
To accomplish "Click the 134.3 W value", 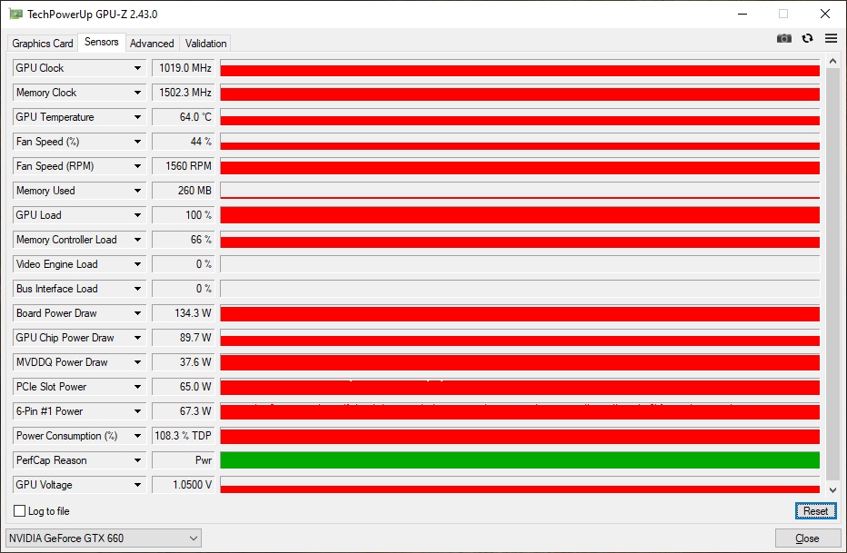I will (183, 313).
